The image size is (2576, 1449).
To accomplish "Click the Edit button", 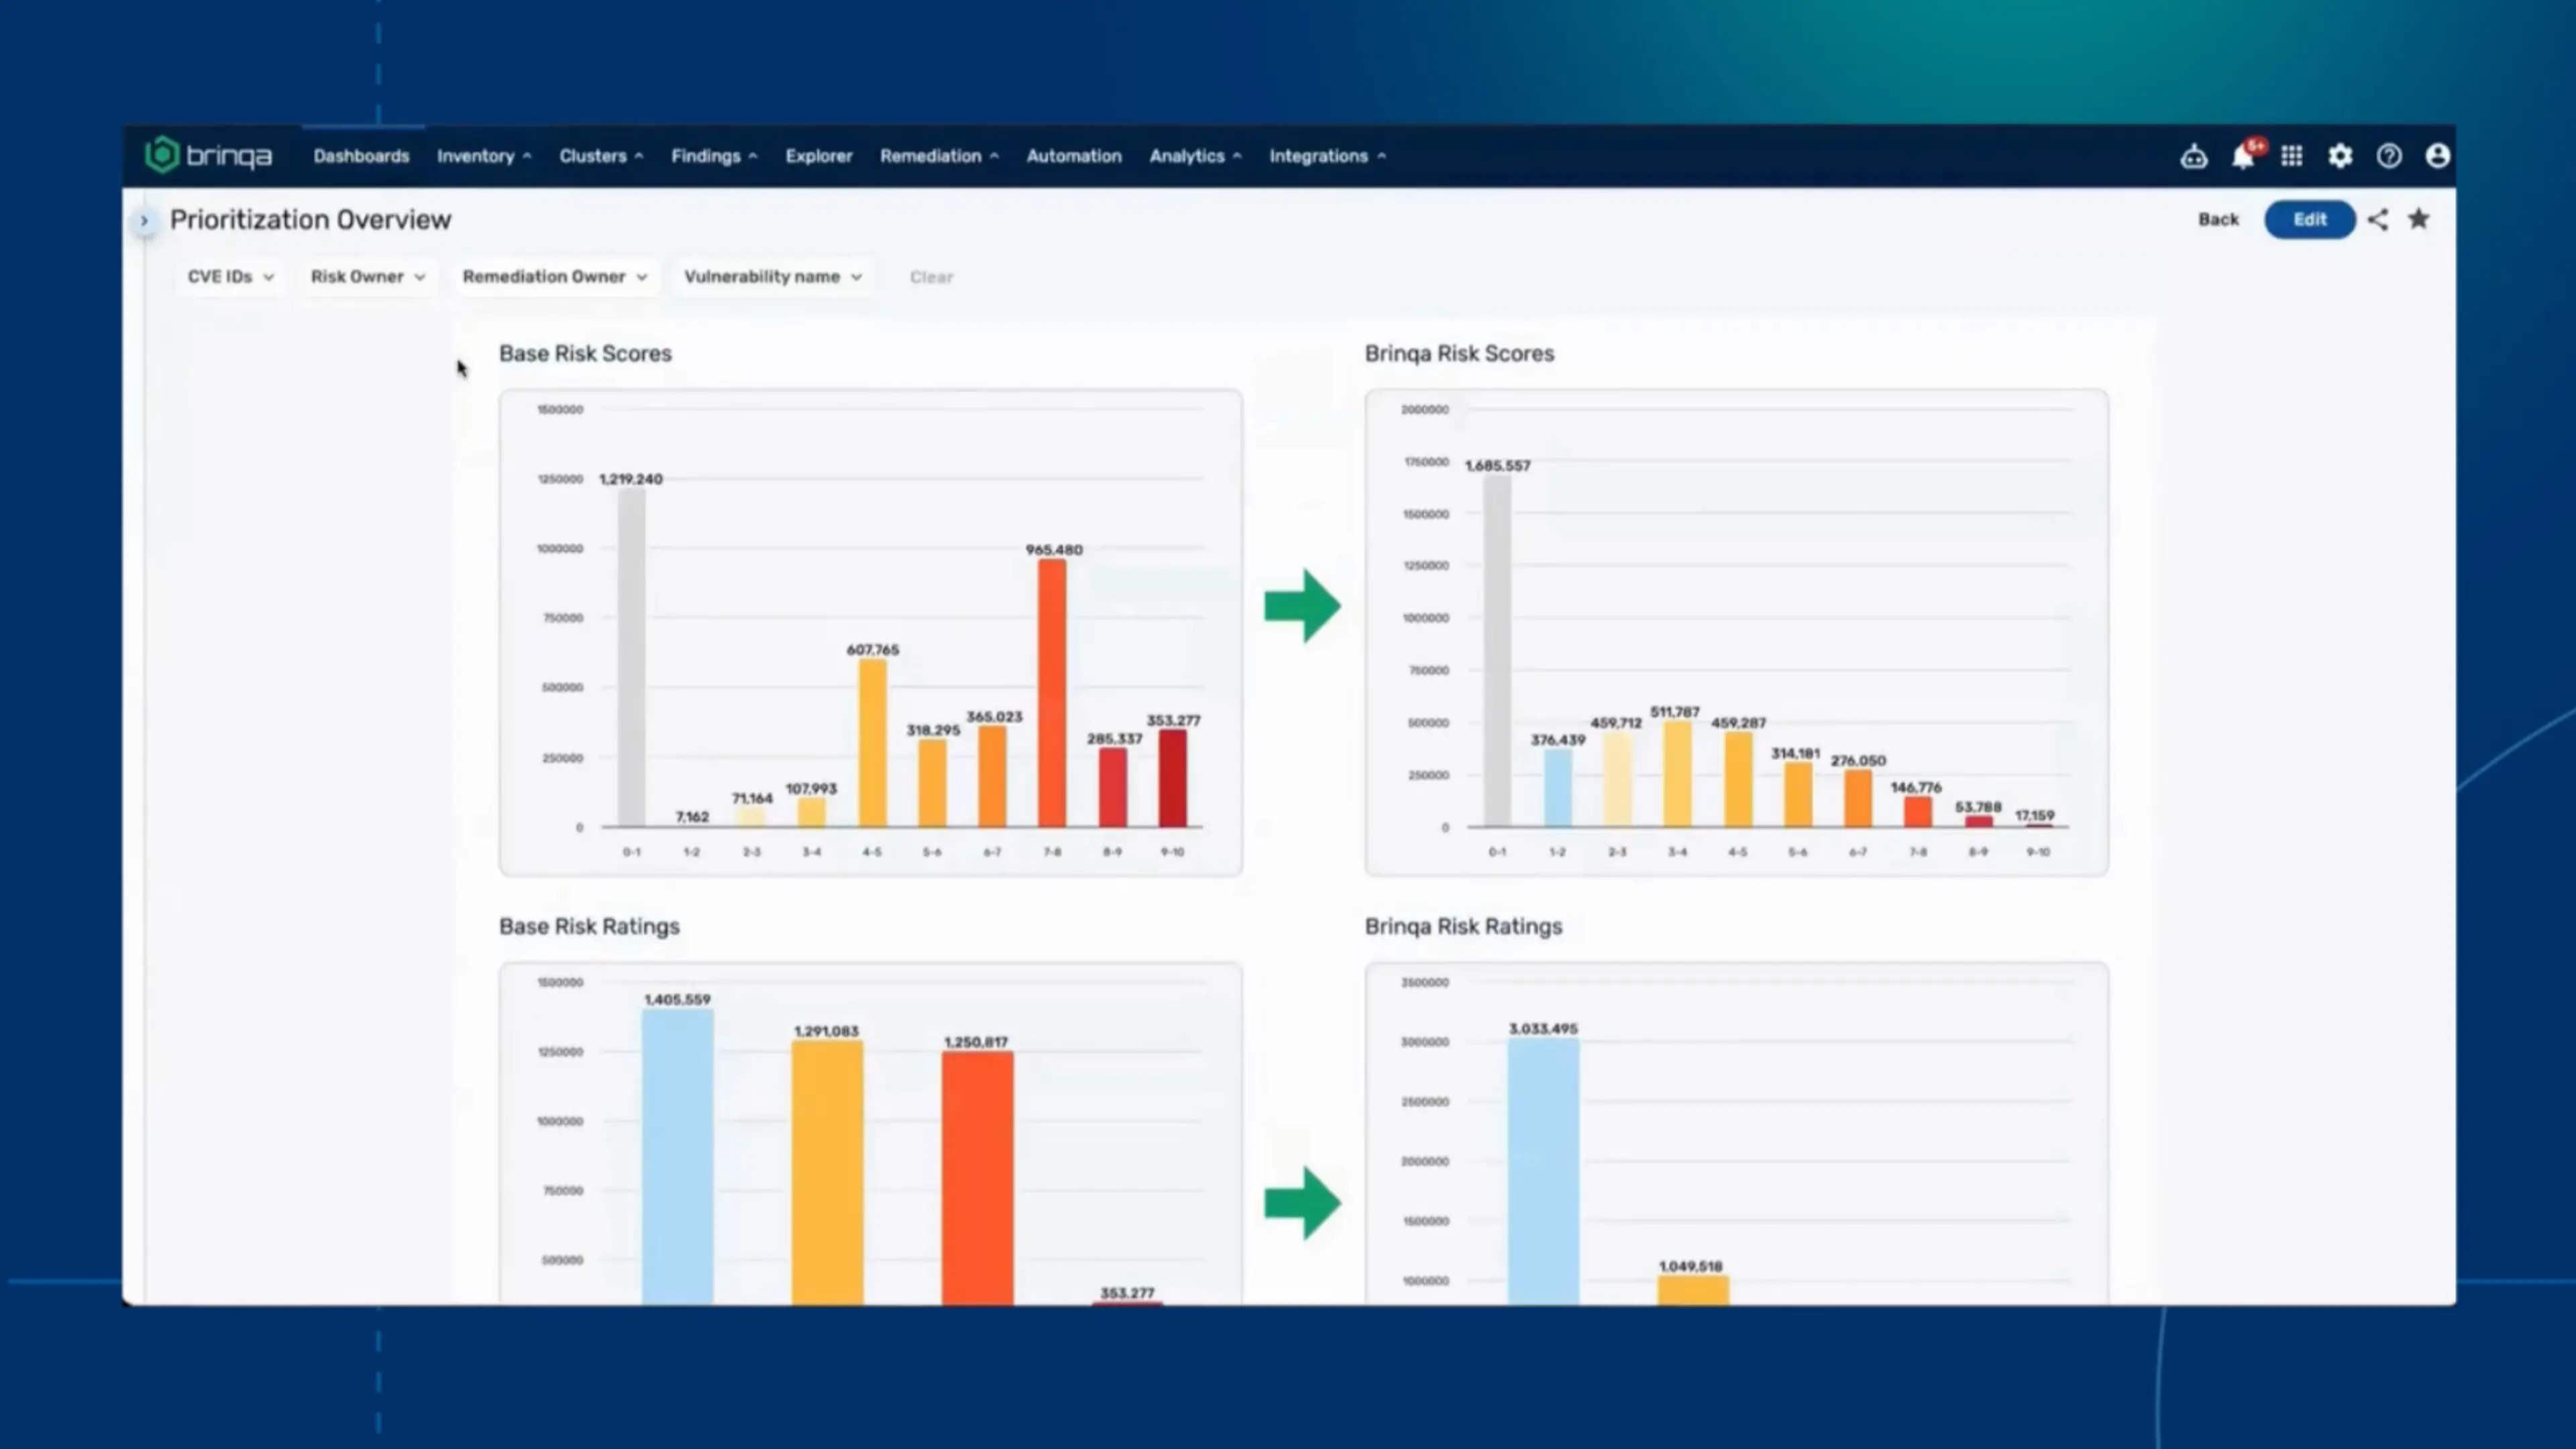I will (x=2309, y=220).
